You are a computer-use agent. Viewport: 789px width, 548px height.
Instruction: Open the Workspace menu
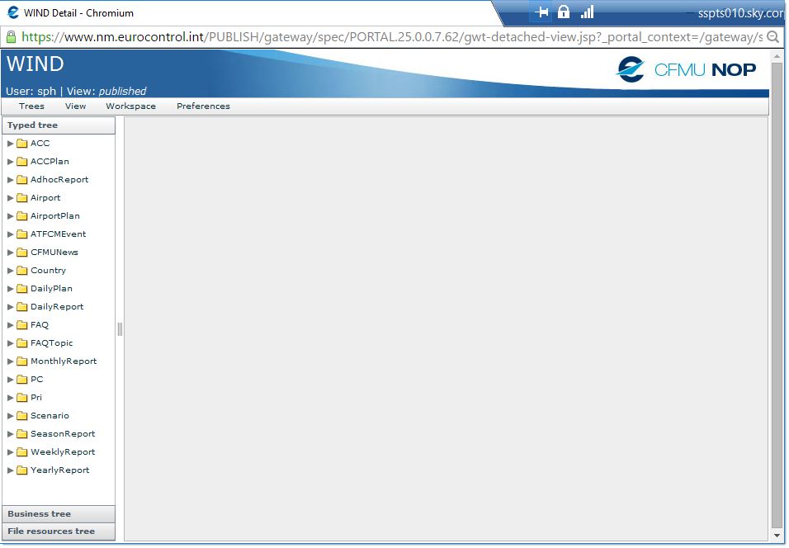tap(130, 106)
